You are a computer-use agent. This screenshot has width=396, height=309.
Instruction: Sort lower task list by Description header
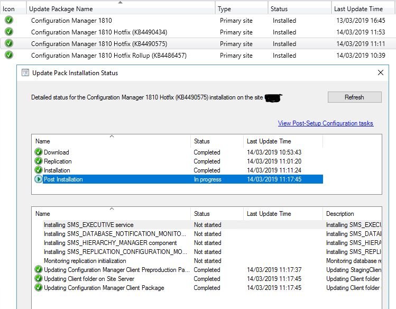[352, 214]
